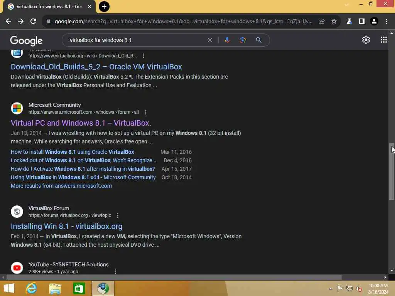Open Google quick settings gear
Image resolution: width=395 pixels, height=296 pixels.
coord(366,40)
